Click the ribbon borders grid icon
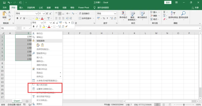202x106 pixels. click(30, 18)
